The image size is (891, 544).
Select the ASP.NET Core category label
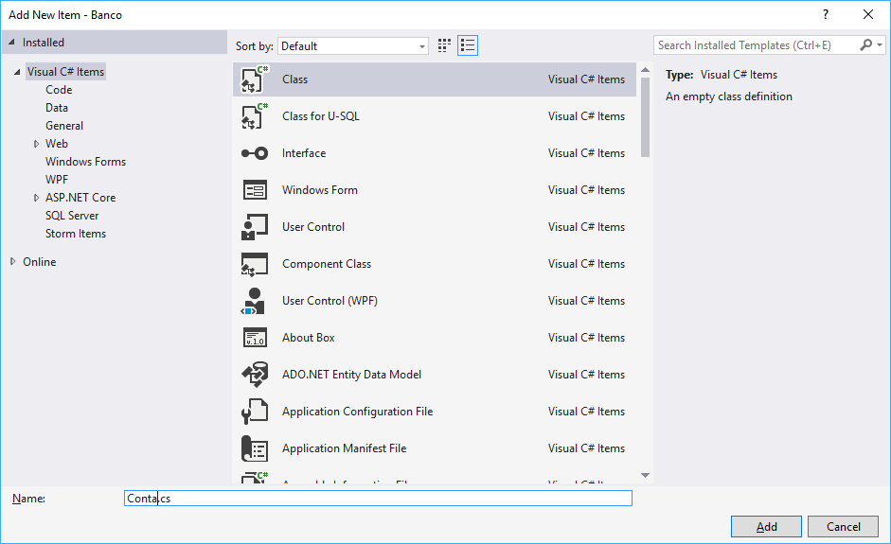pyautogui.click(x=80, y=198)
